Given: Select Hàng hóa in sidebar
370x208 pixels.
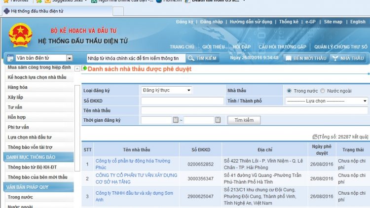Looking at the screenshot, I should pyautogui.click(x=17, y=87).
